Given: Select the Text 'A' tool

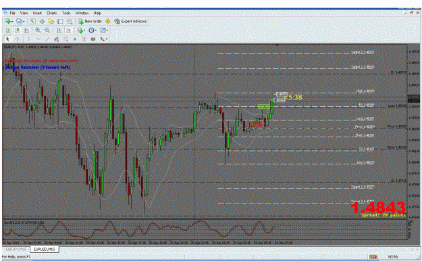Looking at the screenshot, I should coord(75,39).
